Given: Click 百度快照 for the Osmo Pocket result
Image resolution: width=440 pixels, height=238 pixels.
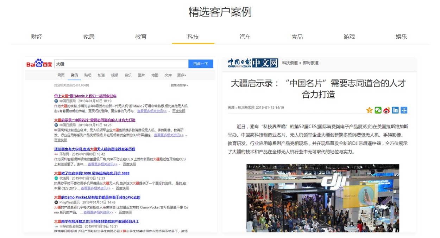Looking at the screenshot, I should pyautogui.click(x=125, y=212).
